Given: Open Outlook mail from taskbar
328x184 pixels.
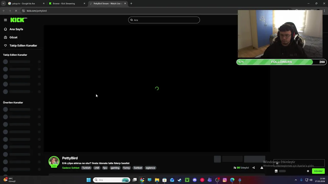Looking at the screenshot, I should click(172, 180).
